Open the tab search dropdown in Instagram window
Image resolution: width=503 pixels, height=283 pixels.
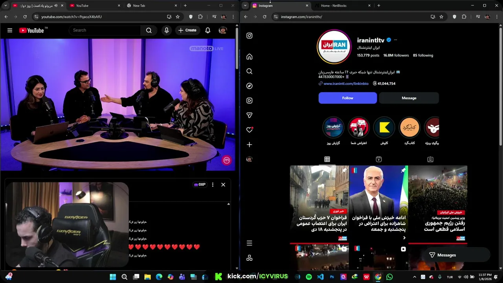[x=245, y=6]
